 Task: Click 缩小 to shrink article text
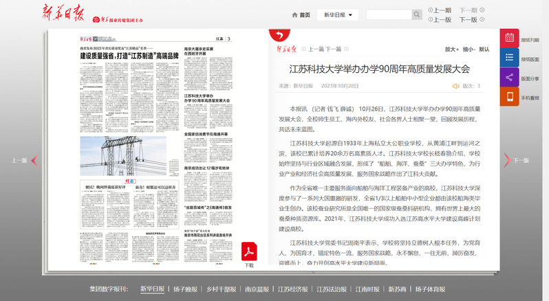(468, 49)
